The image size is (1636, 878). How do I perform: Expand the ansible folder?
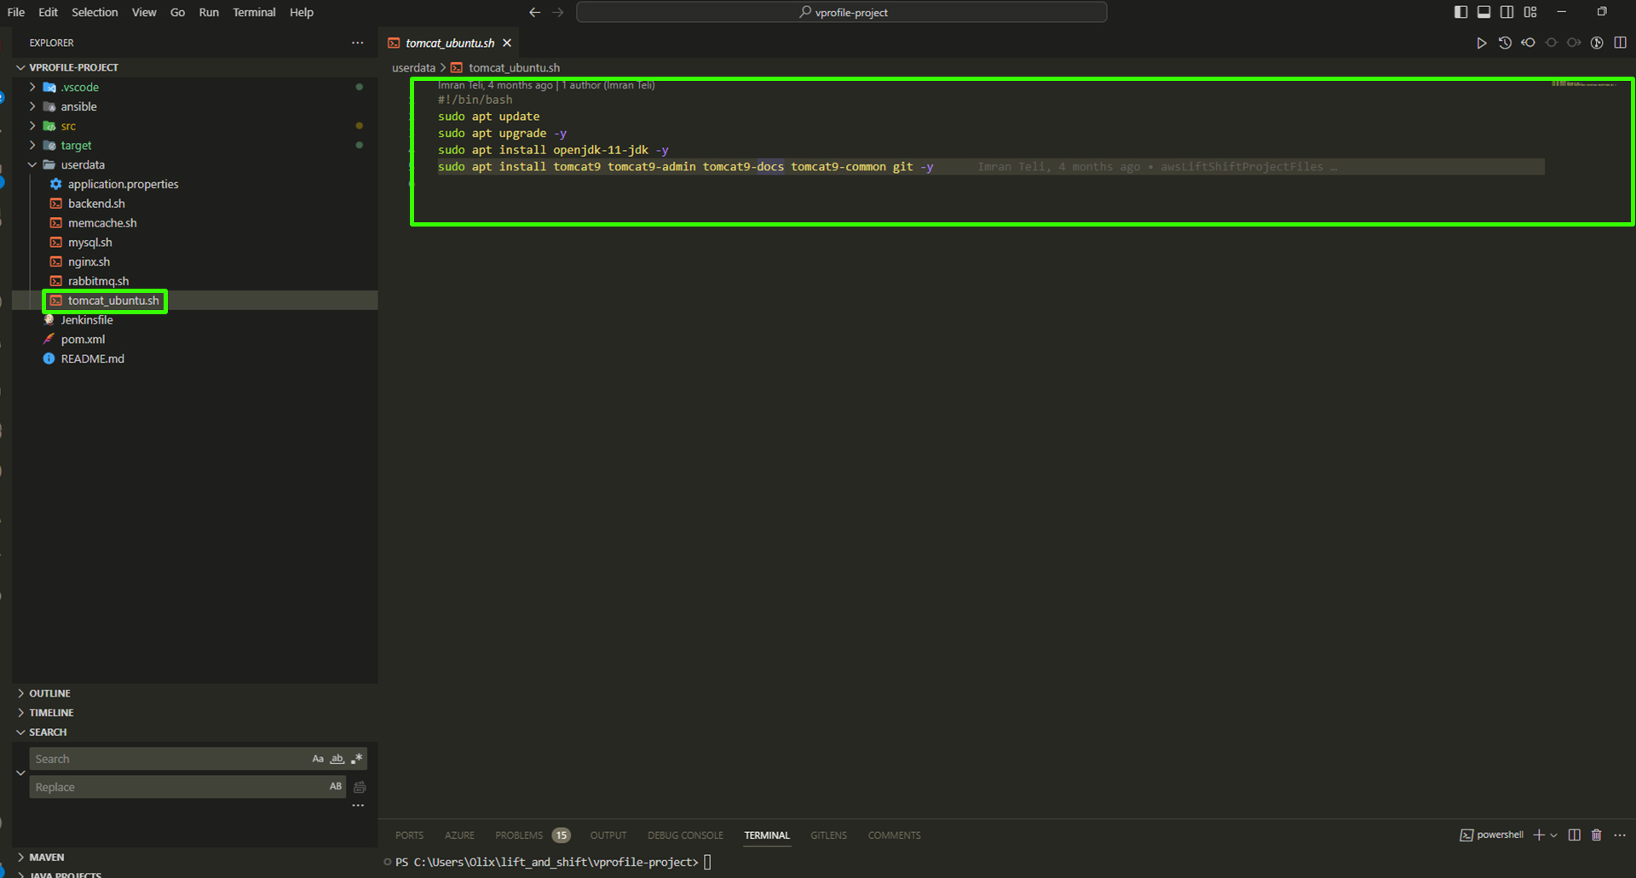pos(32,106)
